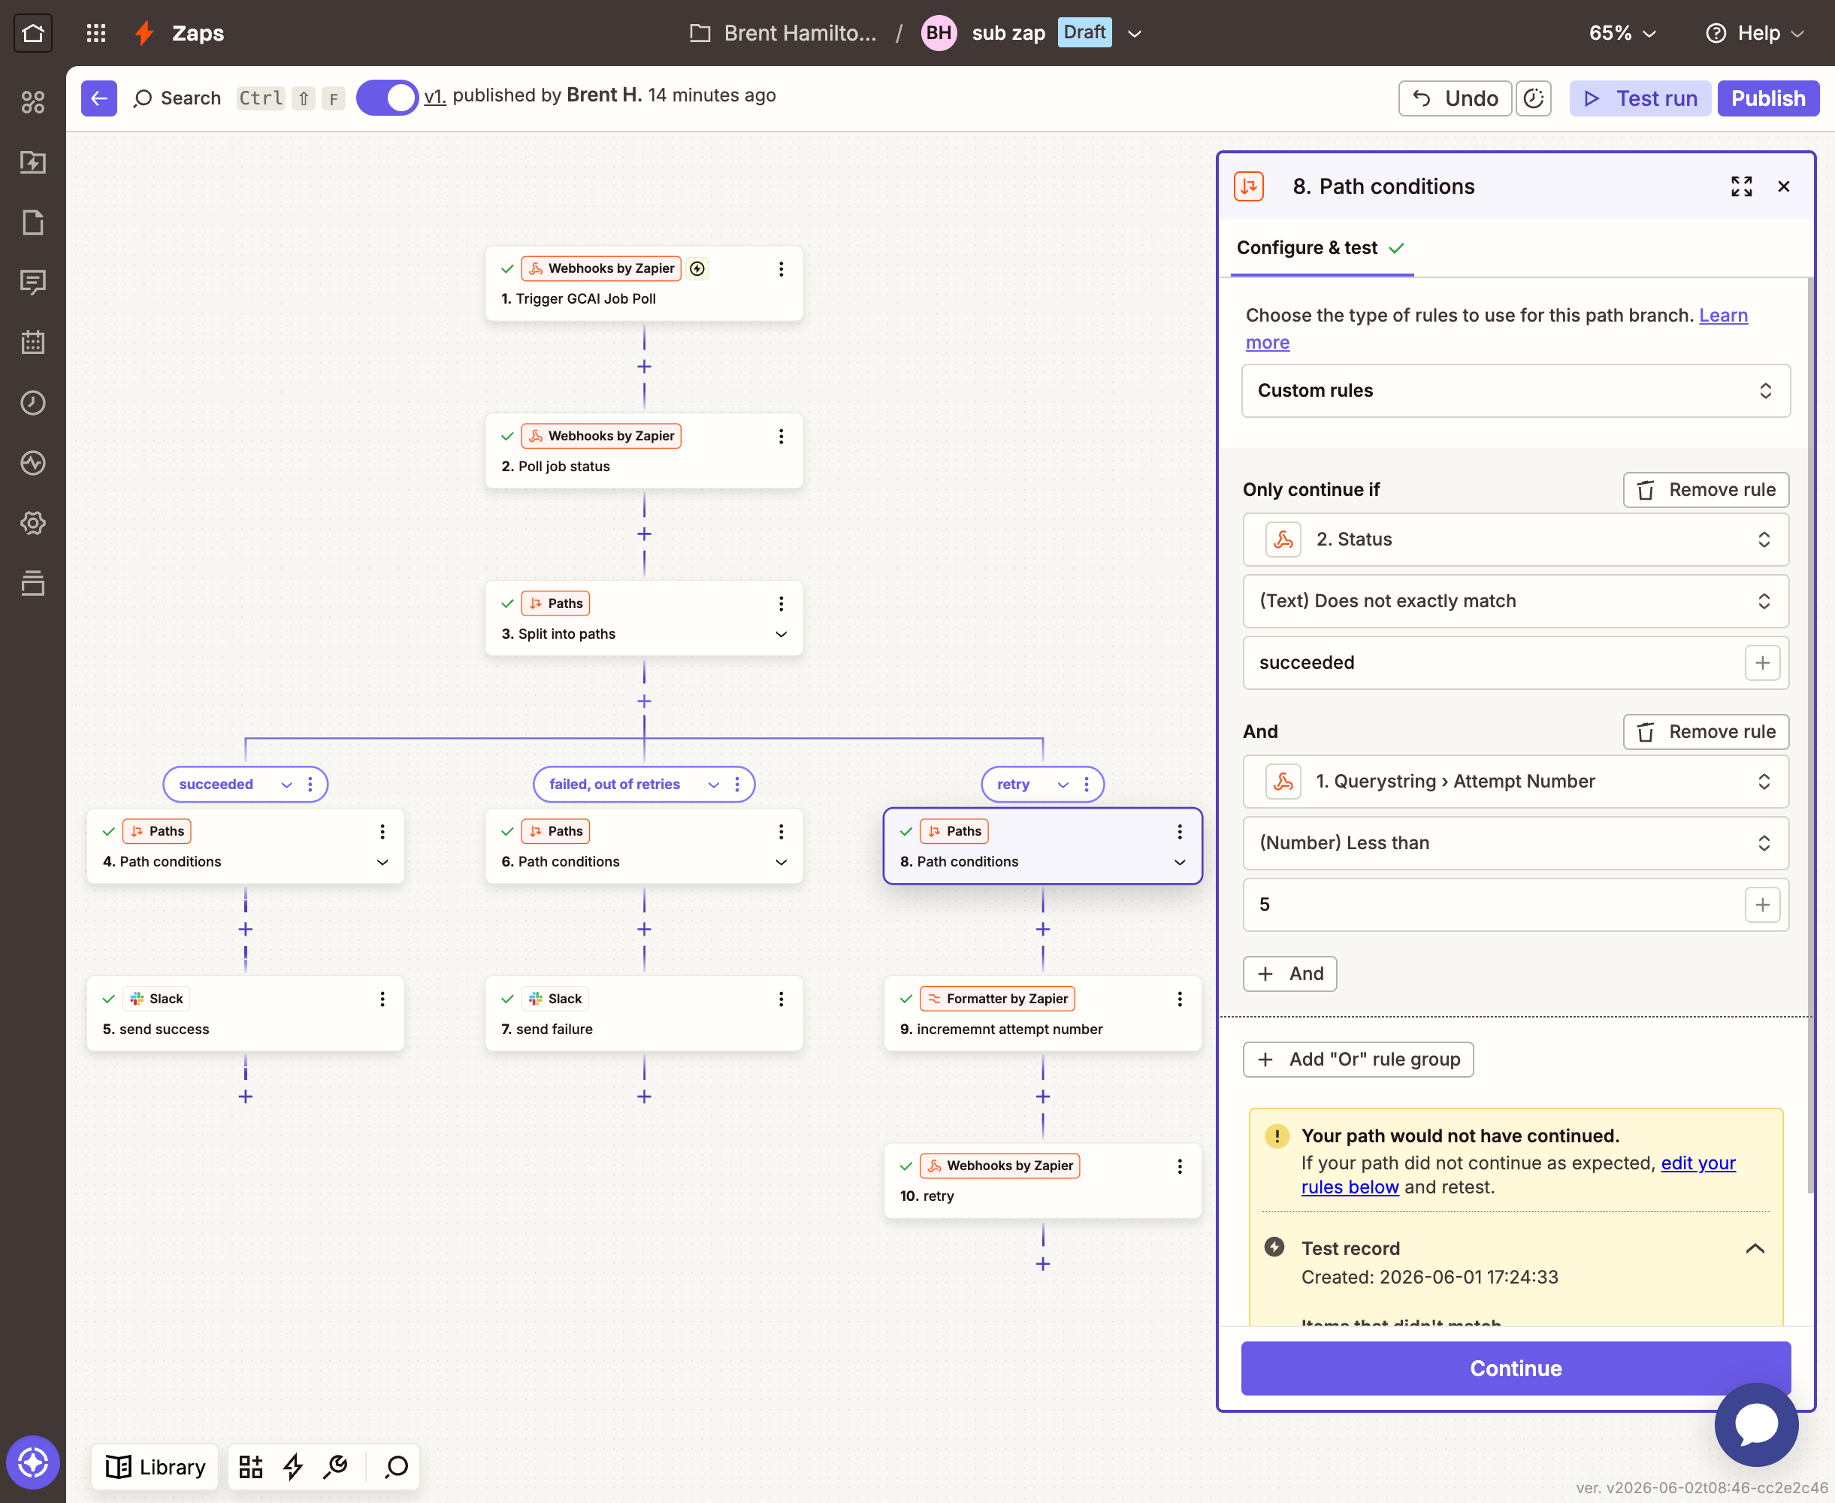Remove the Attempt Number rule
Screen dimensions: 1835x1503
pos(1705,732)
